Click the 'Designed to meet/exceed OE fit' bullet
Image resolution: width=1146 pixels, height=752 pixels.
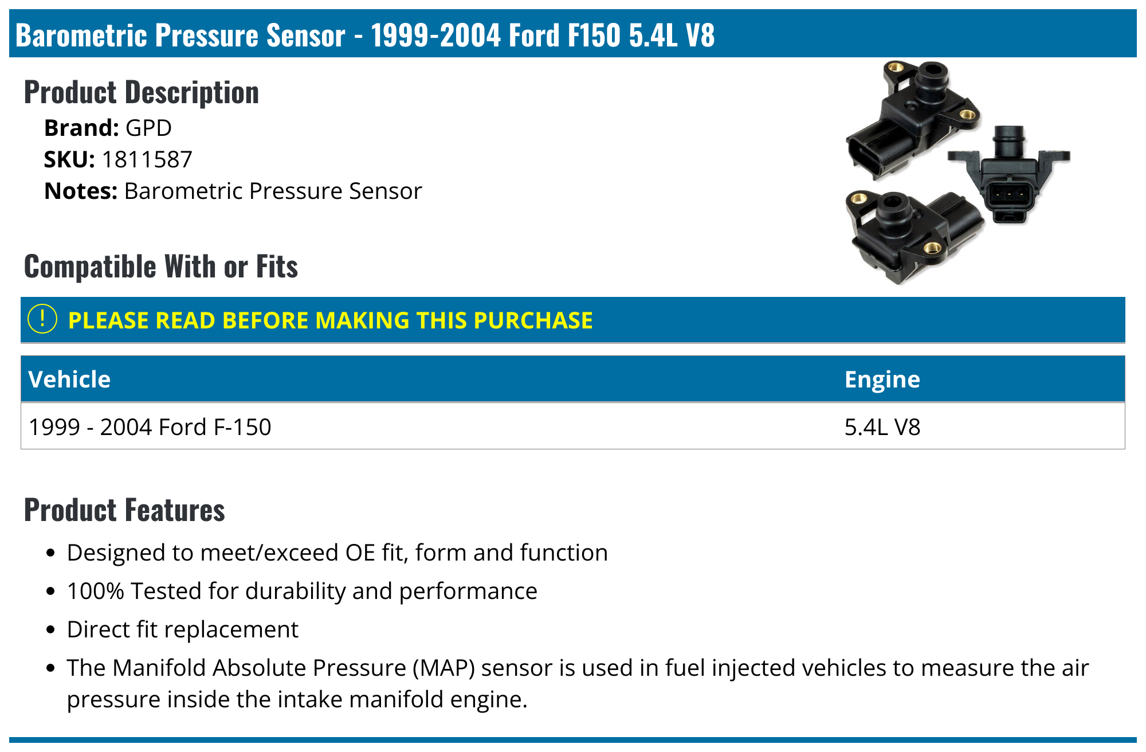click(337, 553)
